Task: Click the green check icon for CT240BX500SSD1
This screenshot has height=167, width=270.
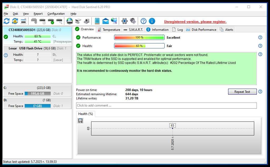Action: (x=6, y=37)
